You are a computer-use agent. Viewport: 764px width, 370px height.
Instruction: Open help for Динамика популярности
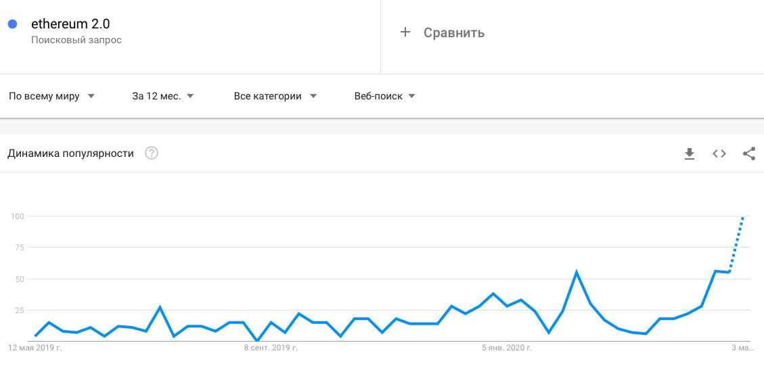pos(152,154)
